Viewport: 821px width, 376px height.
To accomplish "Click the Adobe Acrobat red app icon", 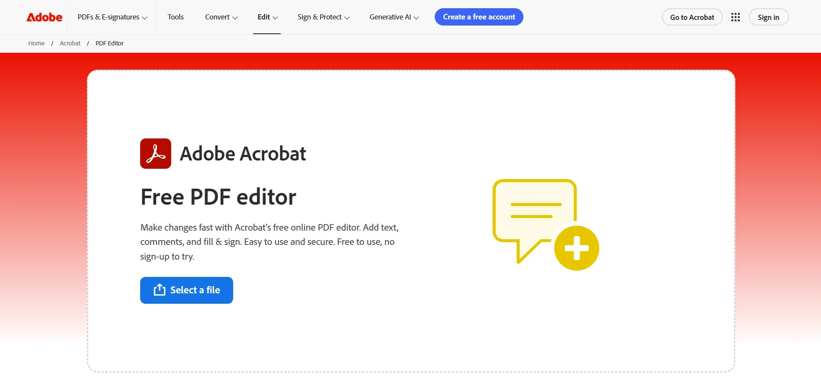I will pos(156,154).
